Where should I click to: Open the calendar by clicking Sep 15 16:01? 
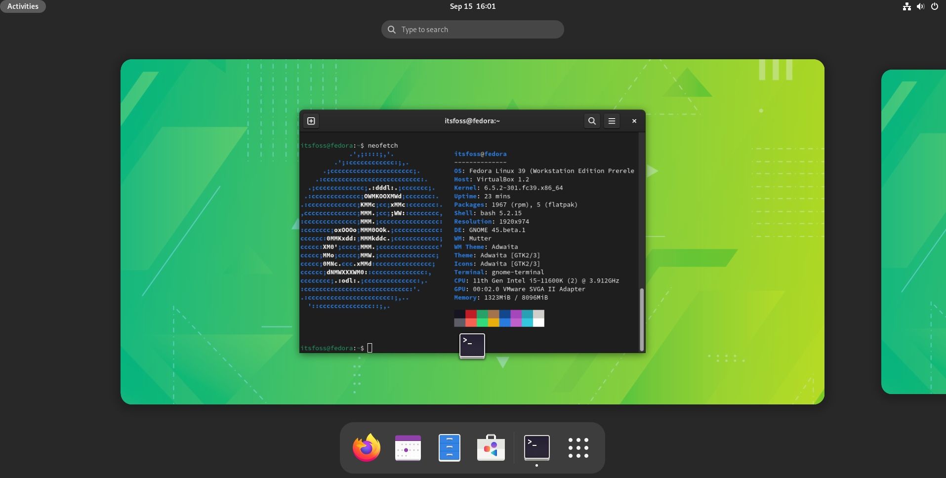472,6
